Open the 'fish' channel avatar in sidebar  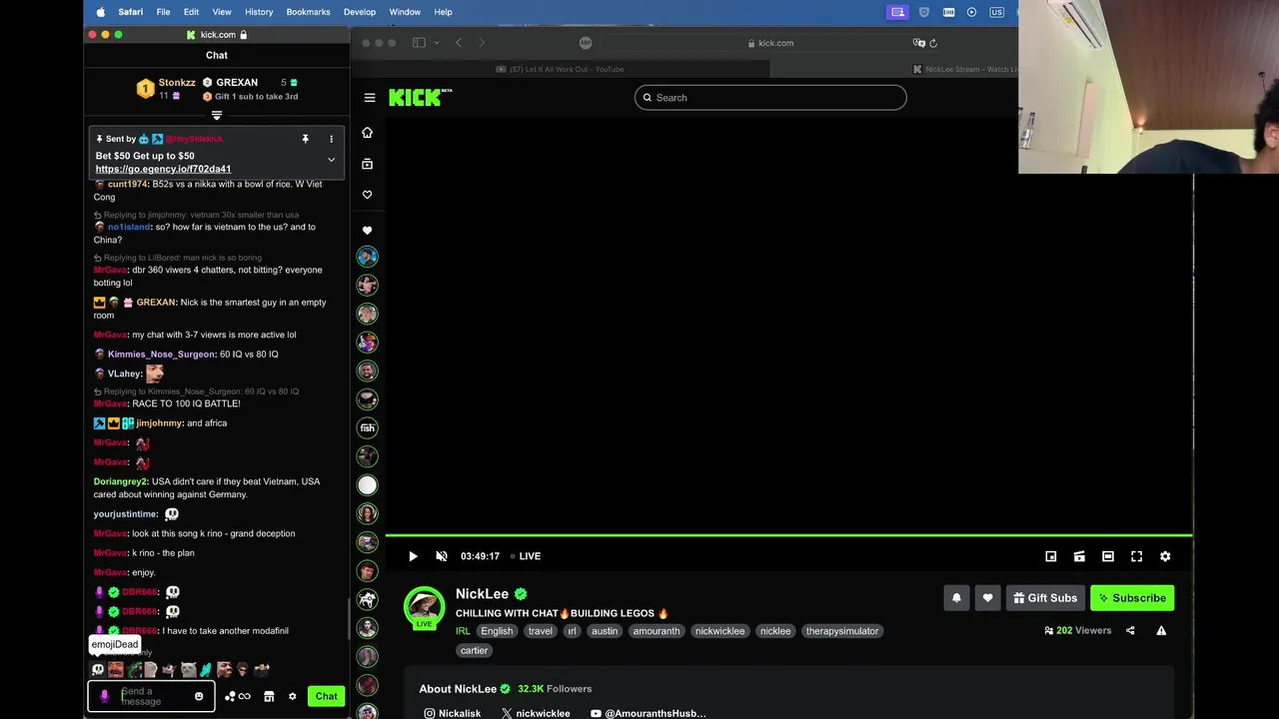point(368,427)
